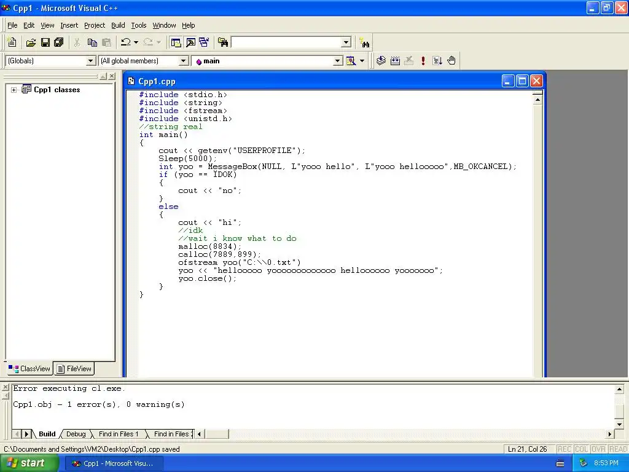The width and height of the screenshot is (629, 472).
Task: Click the green system tray icon
Action: [x=584, y=463]
